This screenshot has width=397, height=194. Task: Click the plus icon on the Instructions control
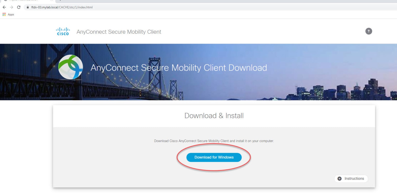pos(339,178)
